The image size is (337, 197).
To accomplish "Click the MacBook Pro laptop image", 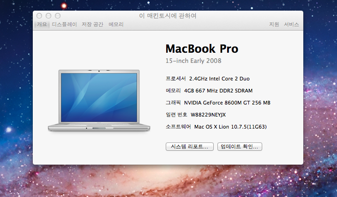I will [100, 99].
